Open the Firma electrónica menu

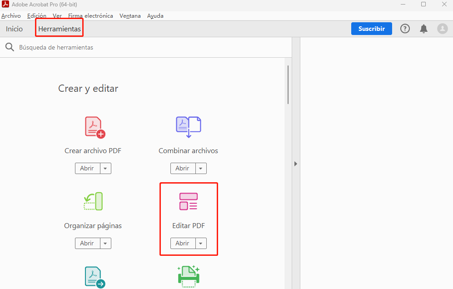[90, 15]
